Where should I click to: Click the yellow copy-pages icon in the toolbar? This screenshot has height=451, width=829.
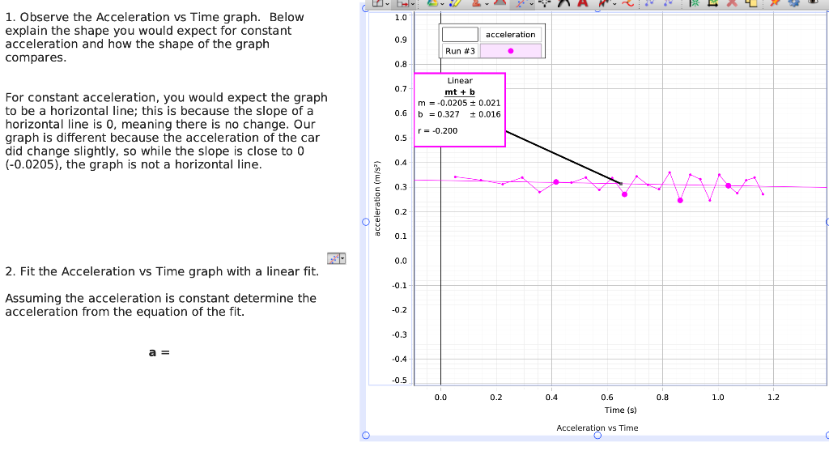(750, 3)
